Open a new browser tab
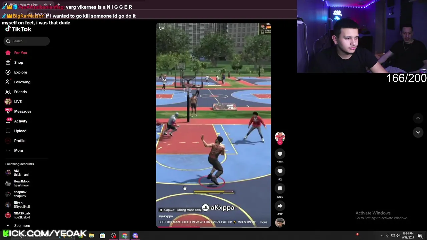 click(x=59, y=4)
